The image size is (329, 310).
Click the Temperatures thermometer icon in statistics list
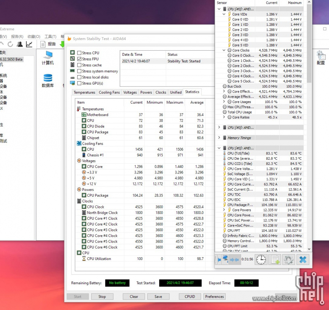coord(79,109)
